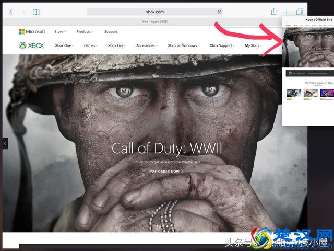This screenshot has height=251, width=334.
Task: Tap the Safari back arrow
Action: [x=11, y=12]
